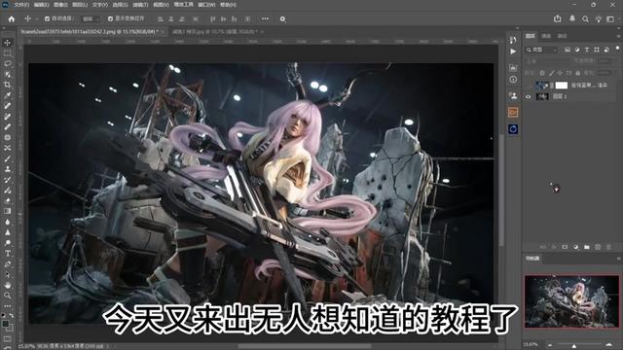Open the 图像(I) menu
Viewport: 623px width, 350px height.
[x=60, y=5]
